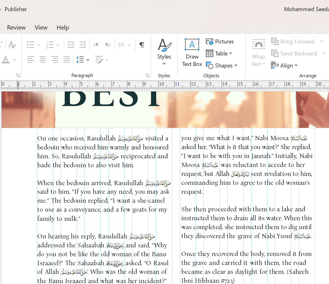Open the bullets dropdown arrow

(38, 45)
